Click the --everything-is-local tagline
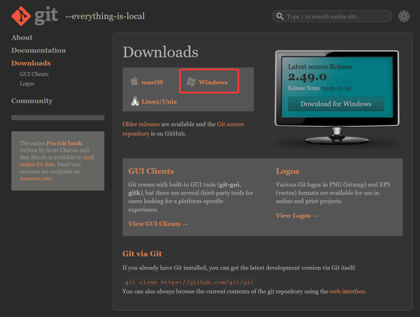 point(105,16)
